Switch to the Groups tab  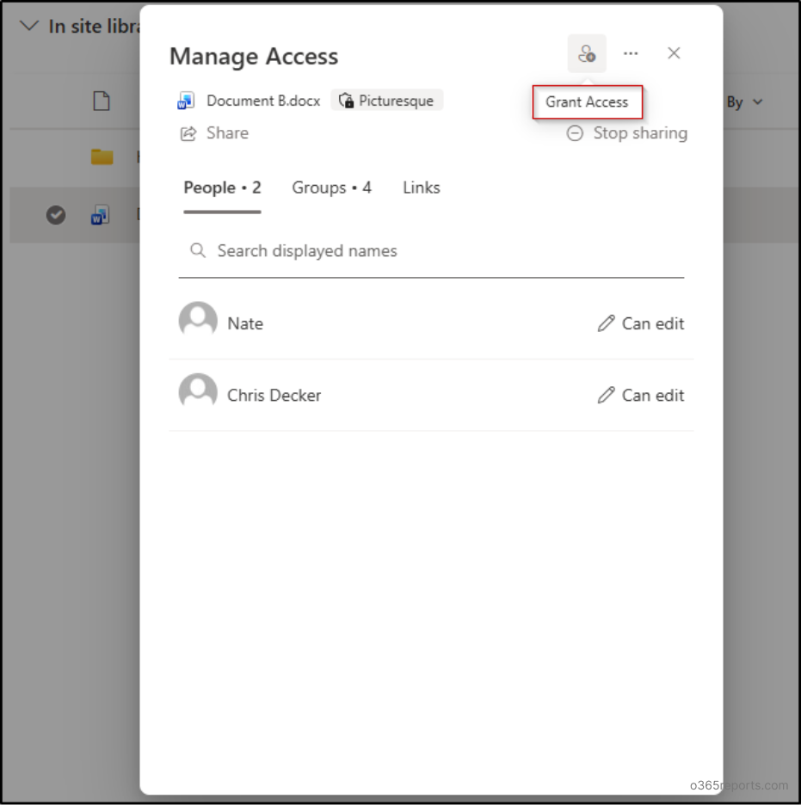point(331,187)
